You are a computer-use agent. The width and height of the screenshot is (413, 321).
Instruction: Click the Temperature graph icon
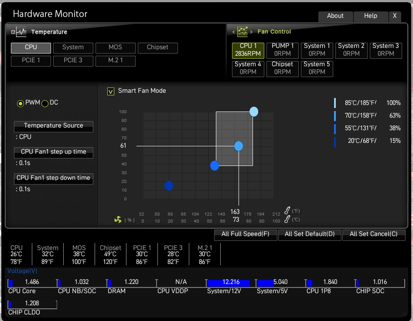click(21, 32)
